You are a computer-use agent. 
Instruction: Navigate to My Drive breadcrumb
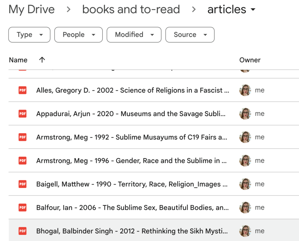32,10
